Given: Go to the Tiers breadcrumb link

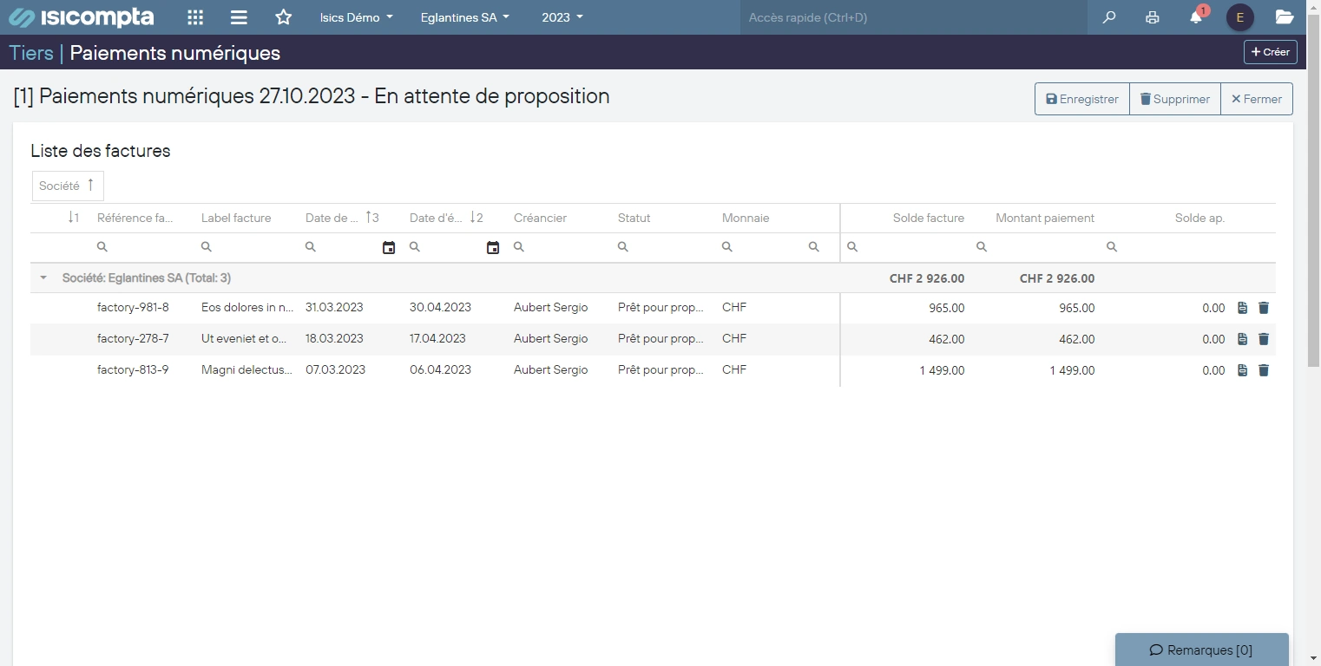Looking at the screenshot, I should 31,53.
